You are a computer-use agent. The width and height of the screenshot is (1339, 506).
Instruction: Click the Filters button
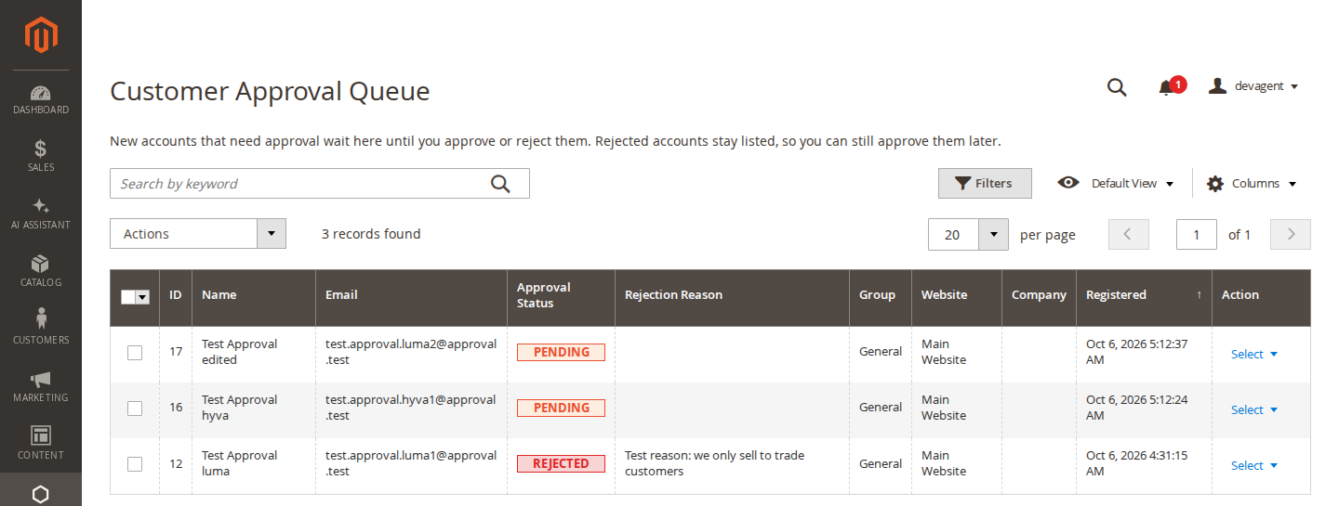point(985,184)
